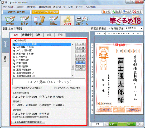Viewport: 145px width, 128px height.
Task: Select 均等割付 under 連名揃え
Action: 40,105
